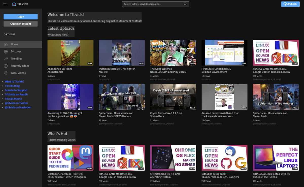
Task: Click title 'First Look: Cinnamon 5.6 Desktop Environment'
Action: click(x=216, y=70)
